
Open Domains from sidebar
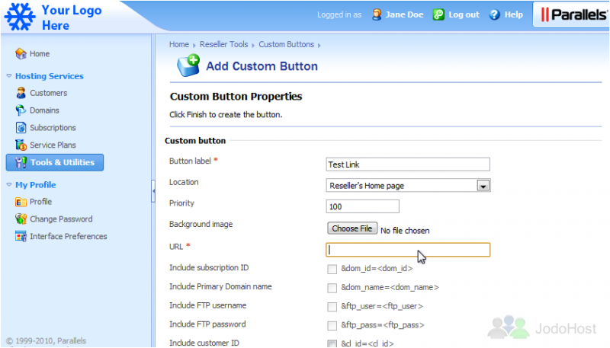coord(44,110)
